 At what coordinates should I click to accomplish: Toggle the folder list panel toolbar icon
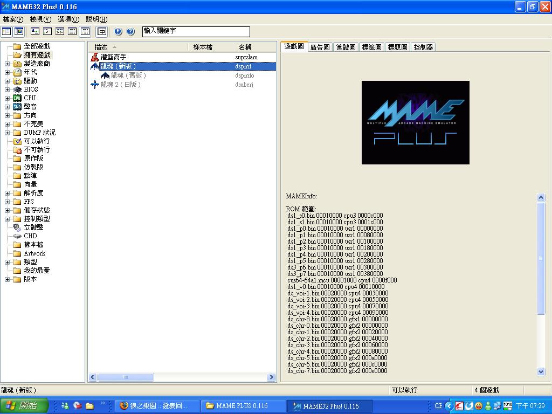coord(6,32)
